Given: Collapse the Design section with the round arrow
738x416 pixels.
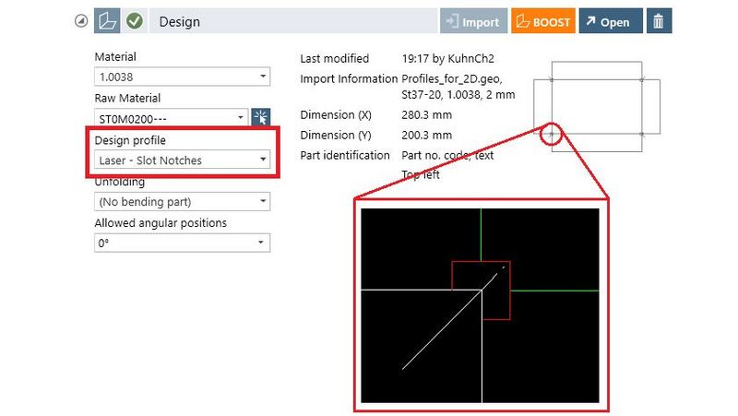Looking at the screenshot, I should 81,21.
